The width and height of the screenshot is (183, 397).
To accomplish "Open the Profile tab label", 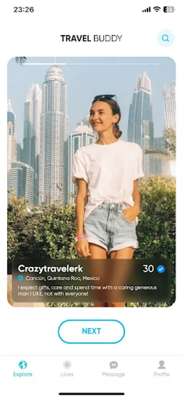I will pos(161,374).
